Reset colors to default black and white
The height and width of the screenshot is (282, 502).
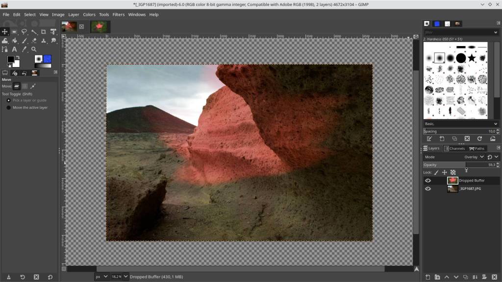(9, 66)
